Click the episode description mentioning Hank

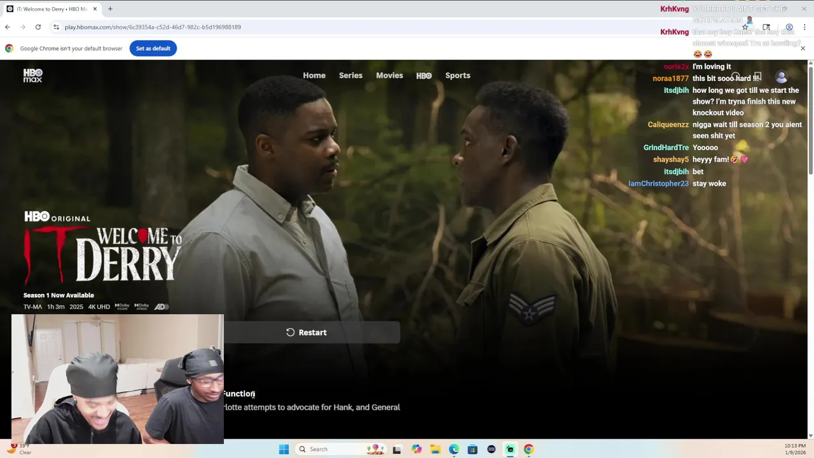312,407
